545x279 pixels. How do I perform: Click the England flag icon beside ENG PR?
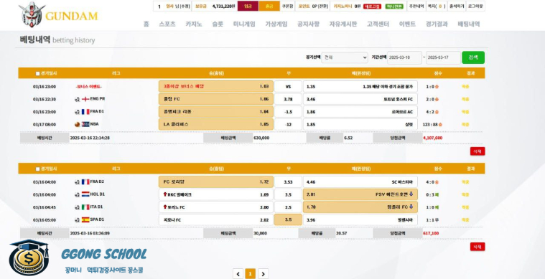[85, 99]
